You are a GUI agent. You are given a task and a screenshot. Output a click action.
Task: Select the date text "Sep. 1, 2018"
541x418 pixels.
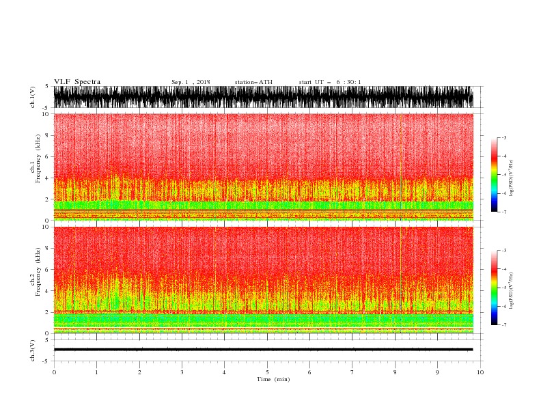[x=191, y=82]
